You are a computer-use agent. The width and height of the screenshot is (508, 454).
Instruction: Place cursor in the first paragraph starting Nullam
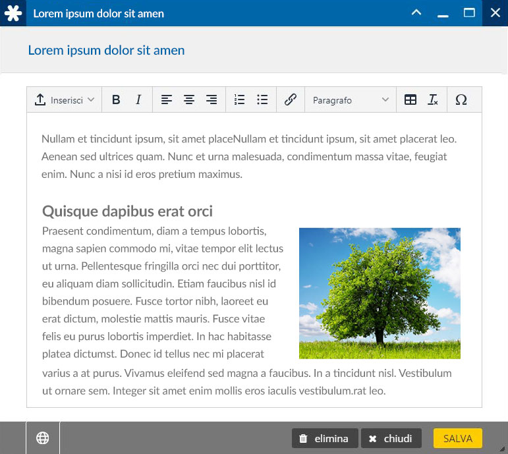(249, 157)
